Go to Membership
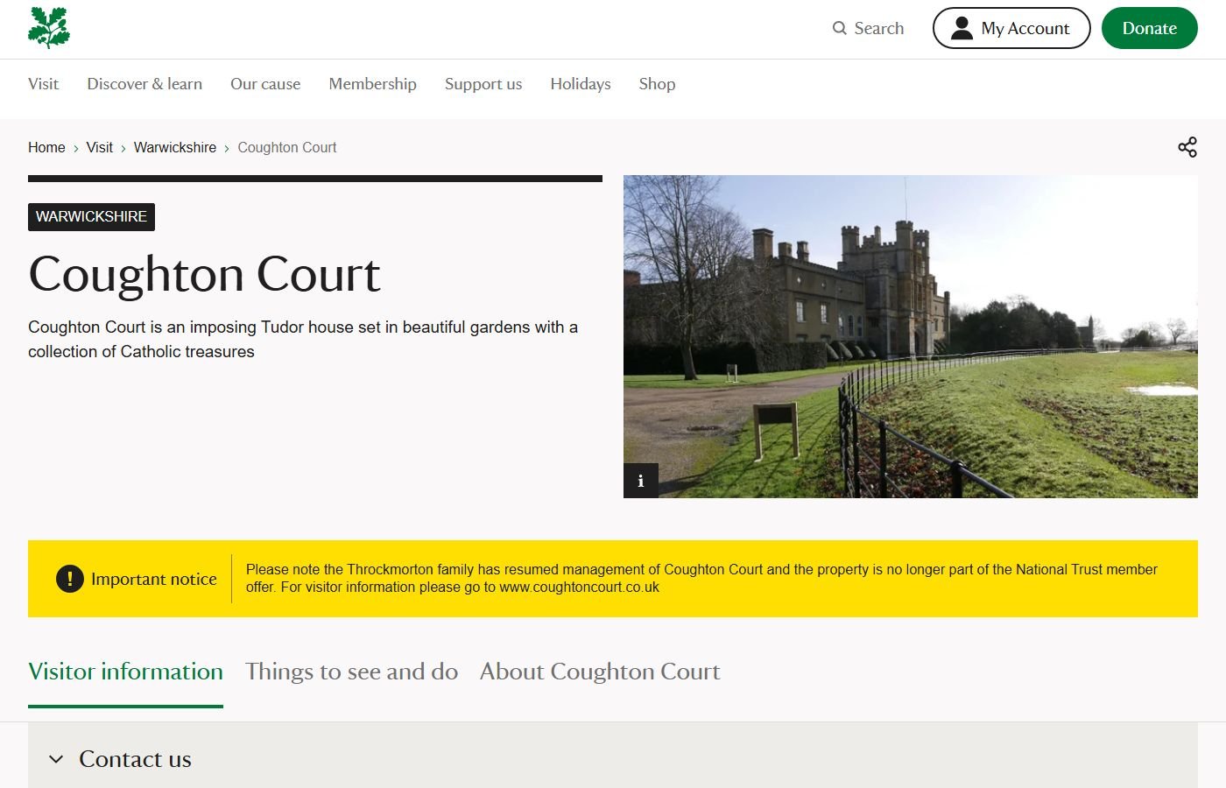The image size is (1226, 788). 372,84
